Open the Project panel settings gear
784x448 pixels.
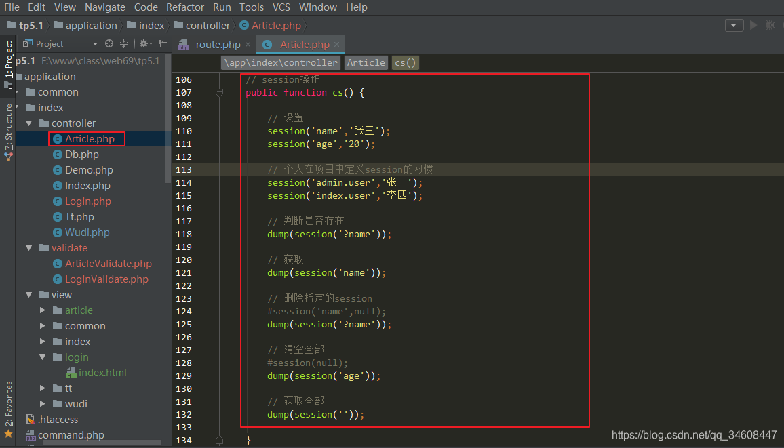point(146,44)
